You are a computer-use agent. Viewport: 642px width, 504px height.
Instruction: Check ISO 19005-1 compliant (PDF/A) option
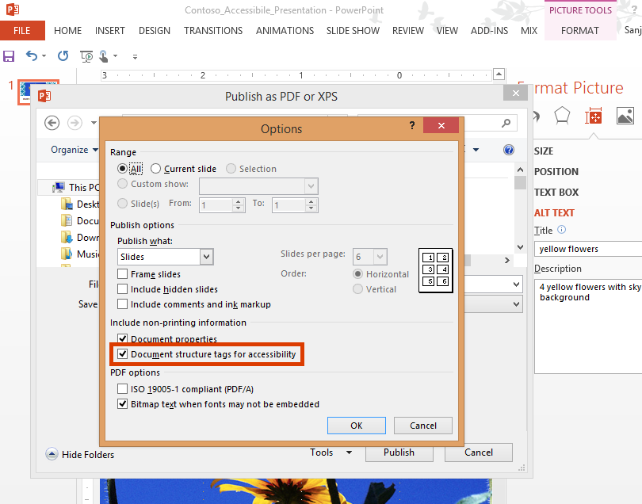coord(123,389)
